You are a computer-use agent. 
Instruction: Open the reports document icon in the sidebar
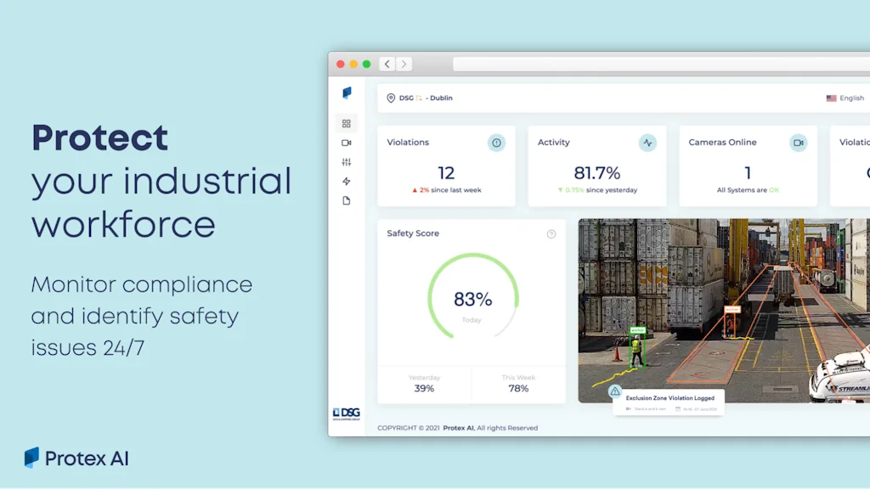tap(347, 200)
